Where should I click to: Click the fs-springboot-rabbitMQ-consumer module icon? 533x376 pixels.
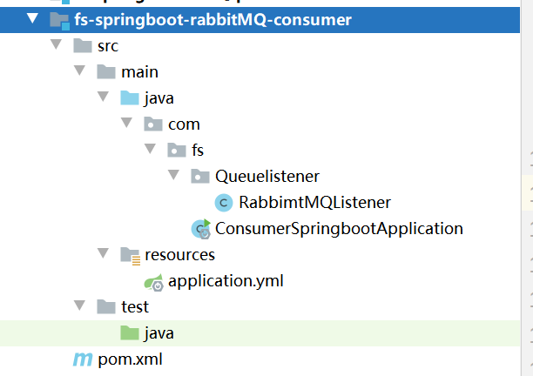(x=60, y=20)
